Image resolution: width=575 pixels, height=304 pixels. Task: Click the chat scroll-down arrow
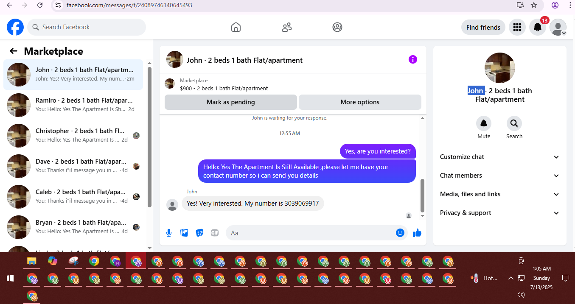coord(422,216)
